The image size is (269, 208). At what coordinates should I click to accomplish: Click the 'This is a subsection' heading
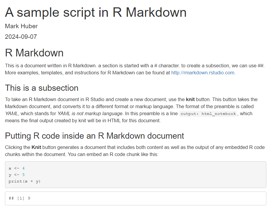click(42, 88)
